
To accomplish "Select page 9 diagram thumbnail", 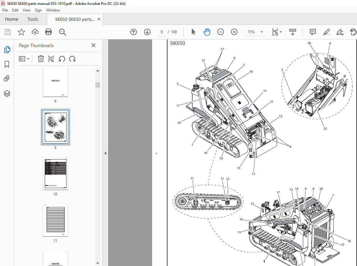I will pos(55,127).
